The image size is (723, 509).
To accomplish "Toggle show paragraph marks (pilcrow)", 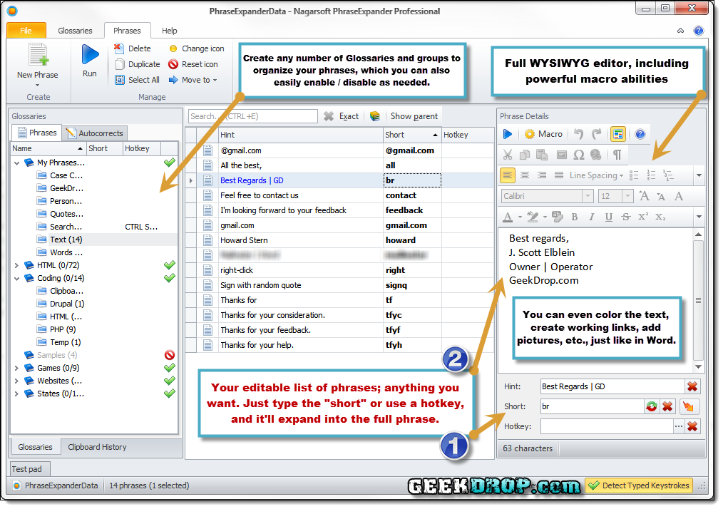I will click(617, 155).
